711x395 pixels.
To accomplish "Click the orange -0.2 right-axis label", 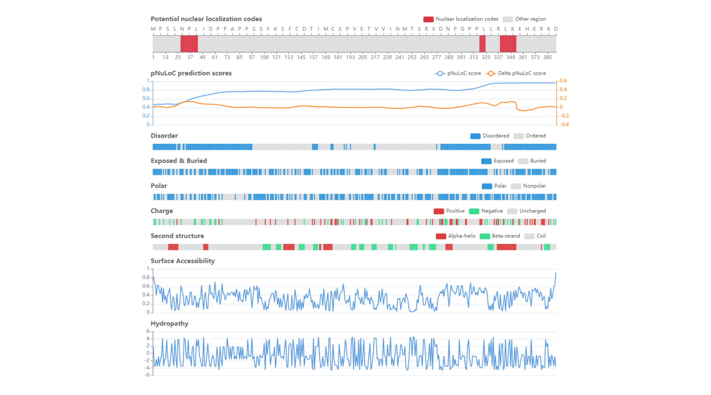I will (x=564, y=116).
